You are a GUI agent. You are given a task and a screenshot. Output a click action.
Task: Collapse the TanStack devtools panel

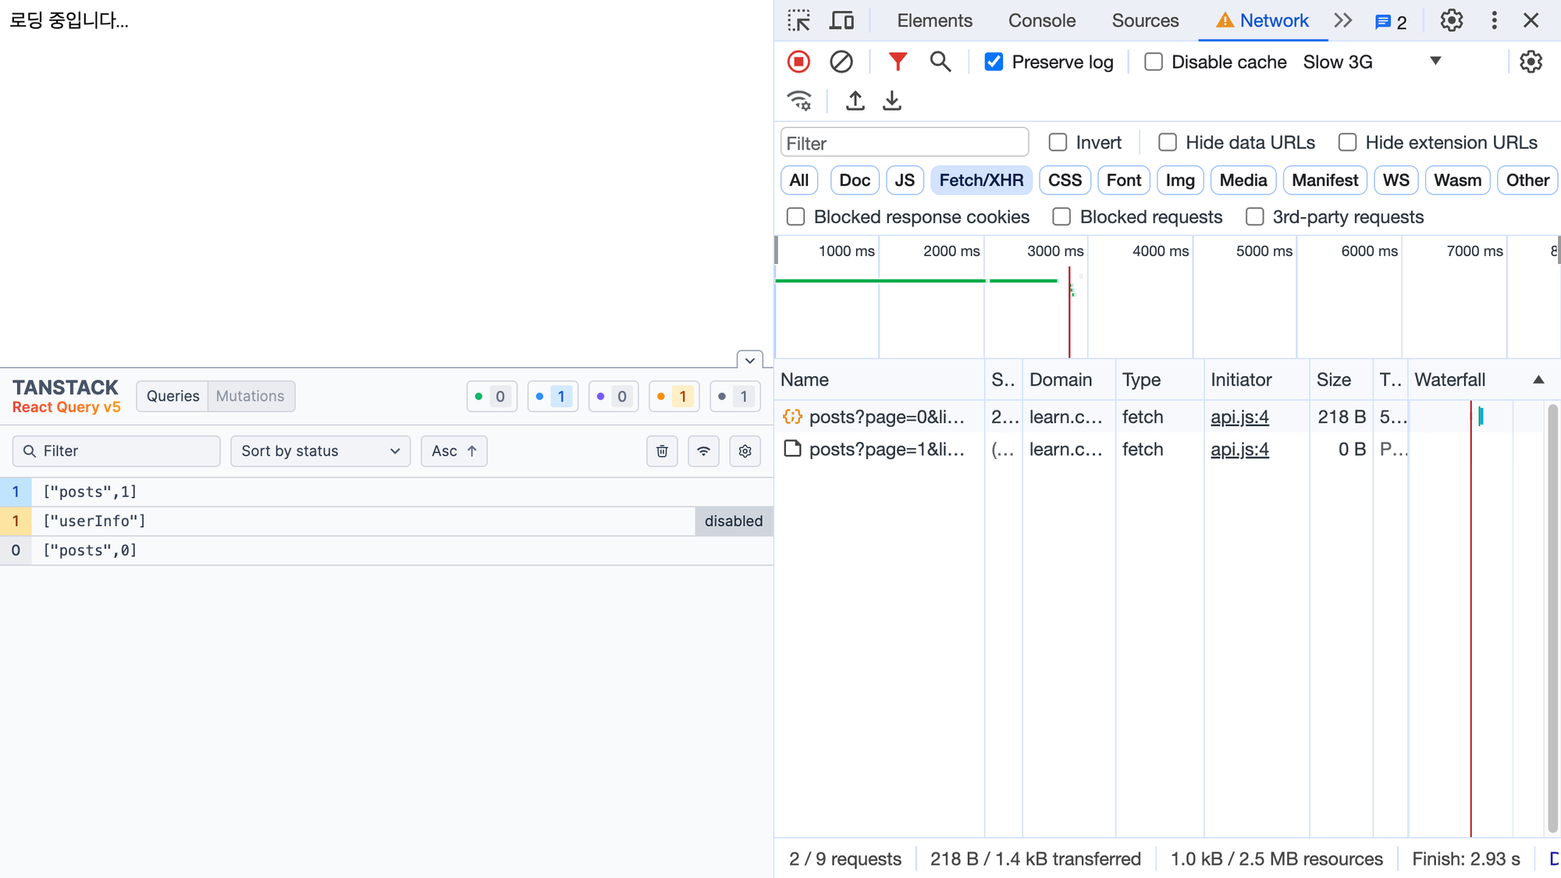(x=749, y=360)
